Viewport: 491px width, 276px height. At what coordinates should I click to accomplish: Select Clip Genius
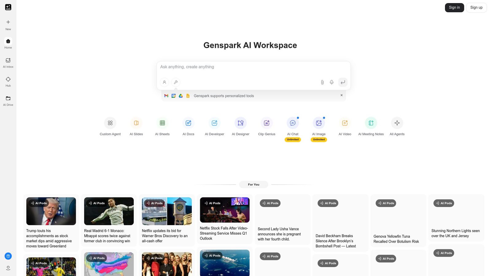[x=266, y=126]
